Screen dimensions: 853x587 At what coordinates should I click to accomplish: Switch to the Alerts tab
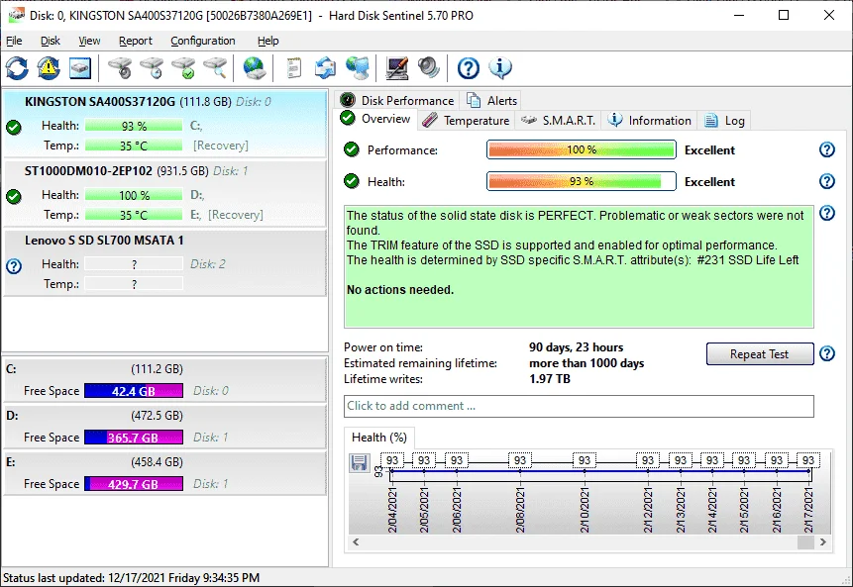(492, 101)
